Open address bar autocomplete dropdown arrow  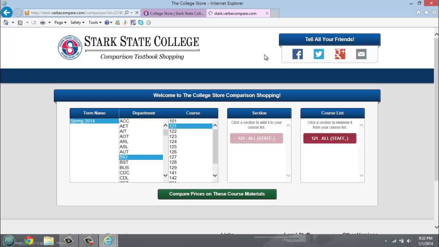131,13
